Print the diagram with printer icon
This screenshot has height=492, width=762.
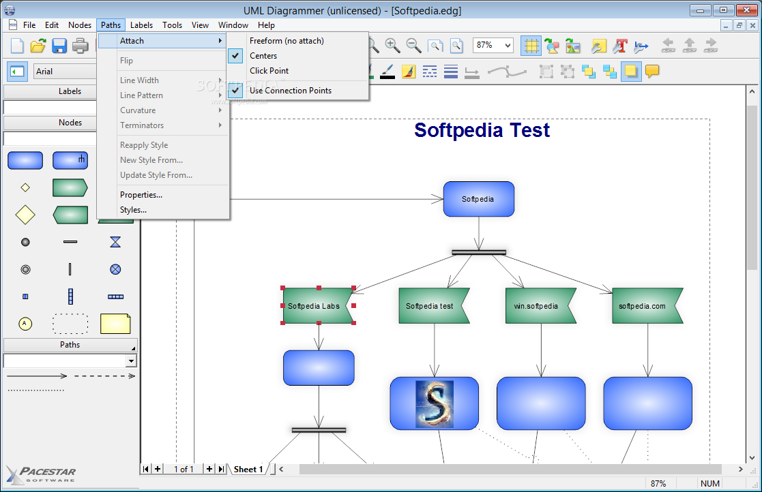(x=80, y=46)
